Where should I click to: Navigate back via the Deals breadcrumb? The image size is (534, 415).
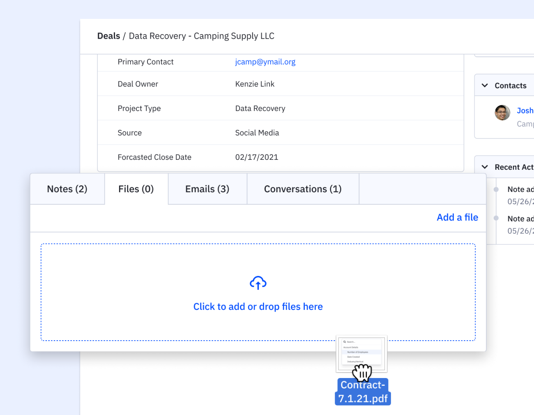[x=108, y=36]
